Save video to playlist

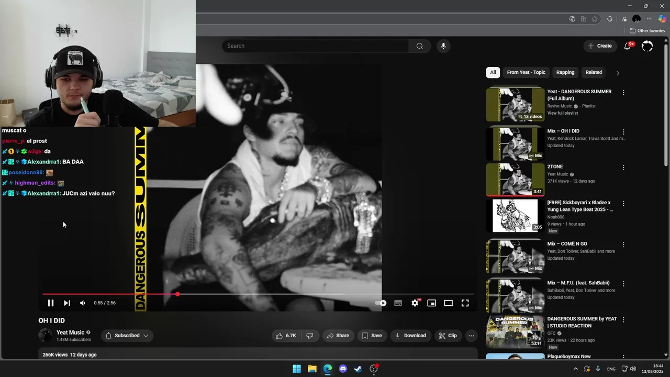point(372,336)
